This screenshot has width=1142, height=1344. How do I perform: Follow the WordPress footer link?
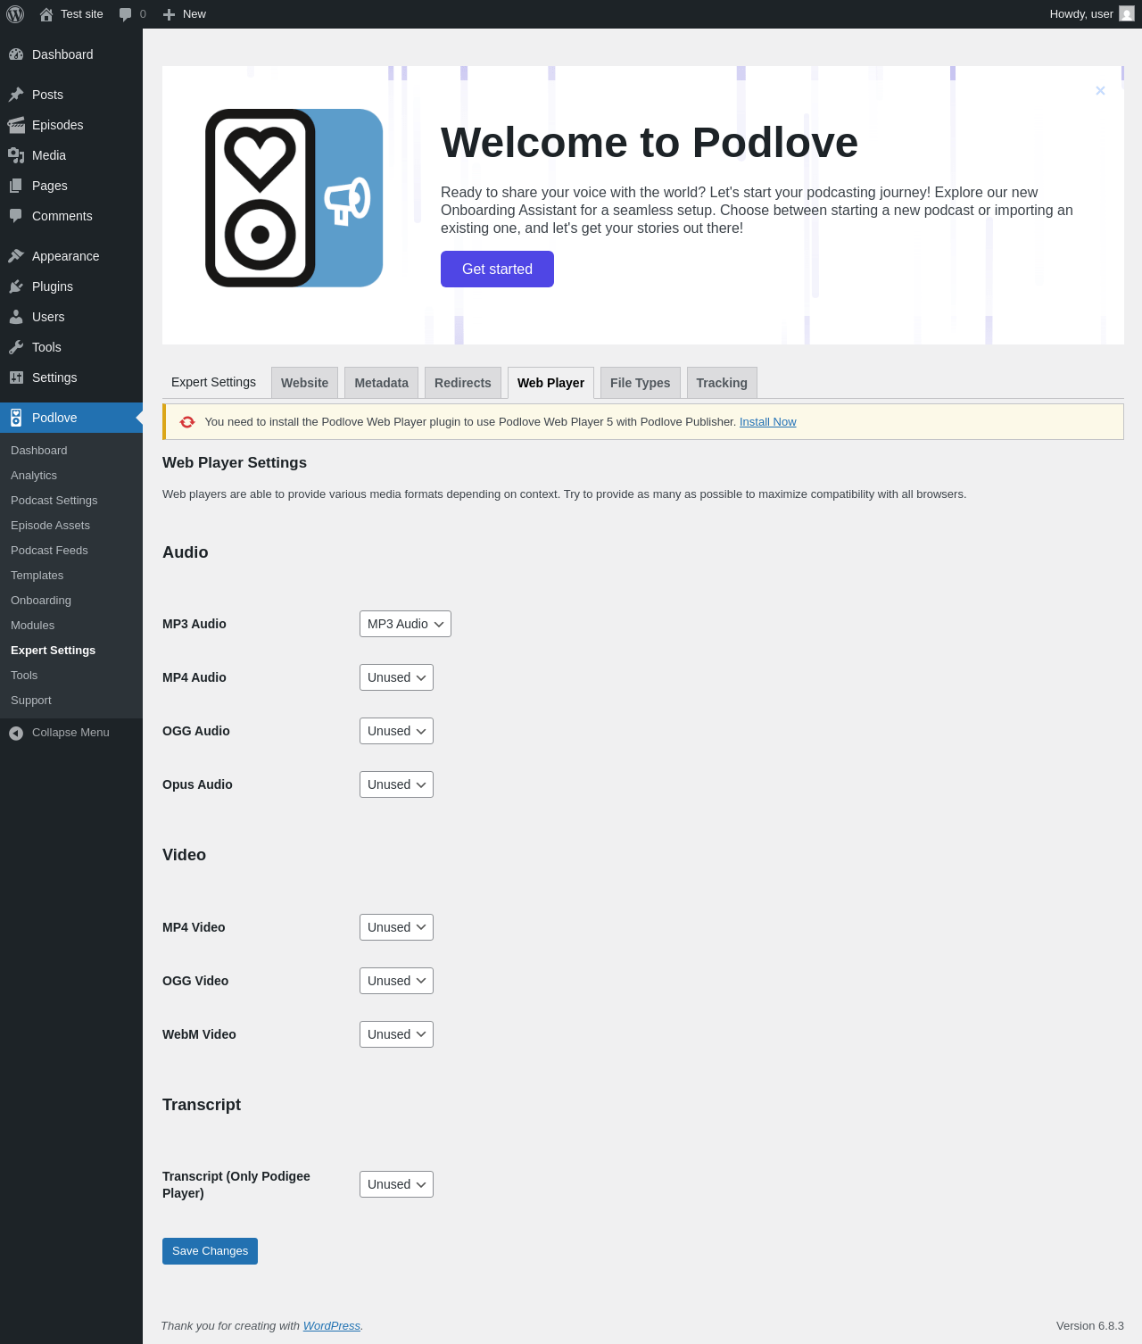point(331,1326)
